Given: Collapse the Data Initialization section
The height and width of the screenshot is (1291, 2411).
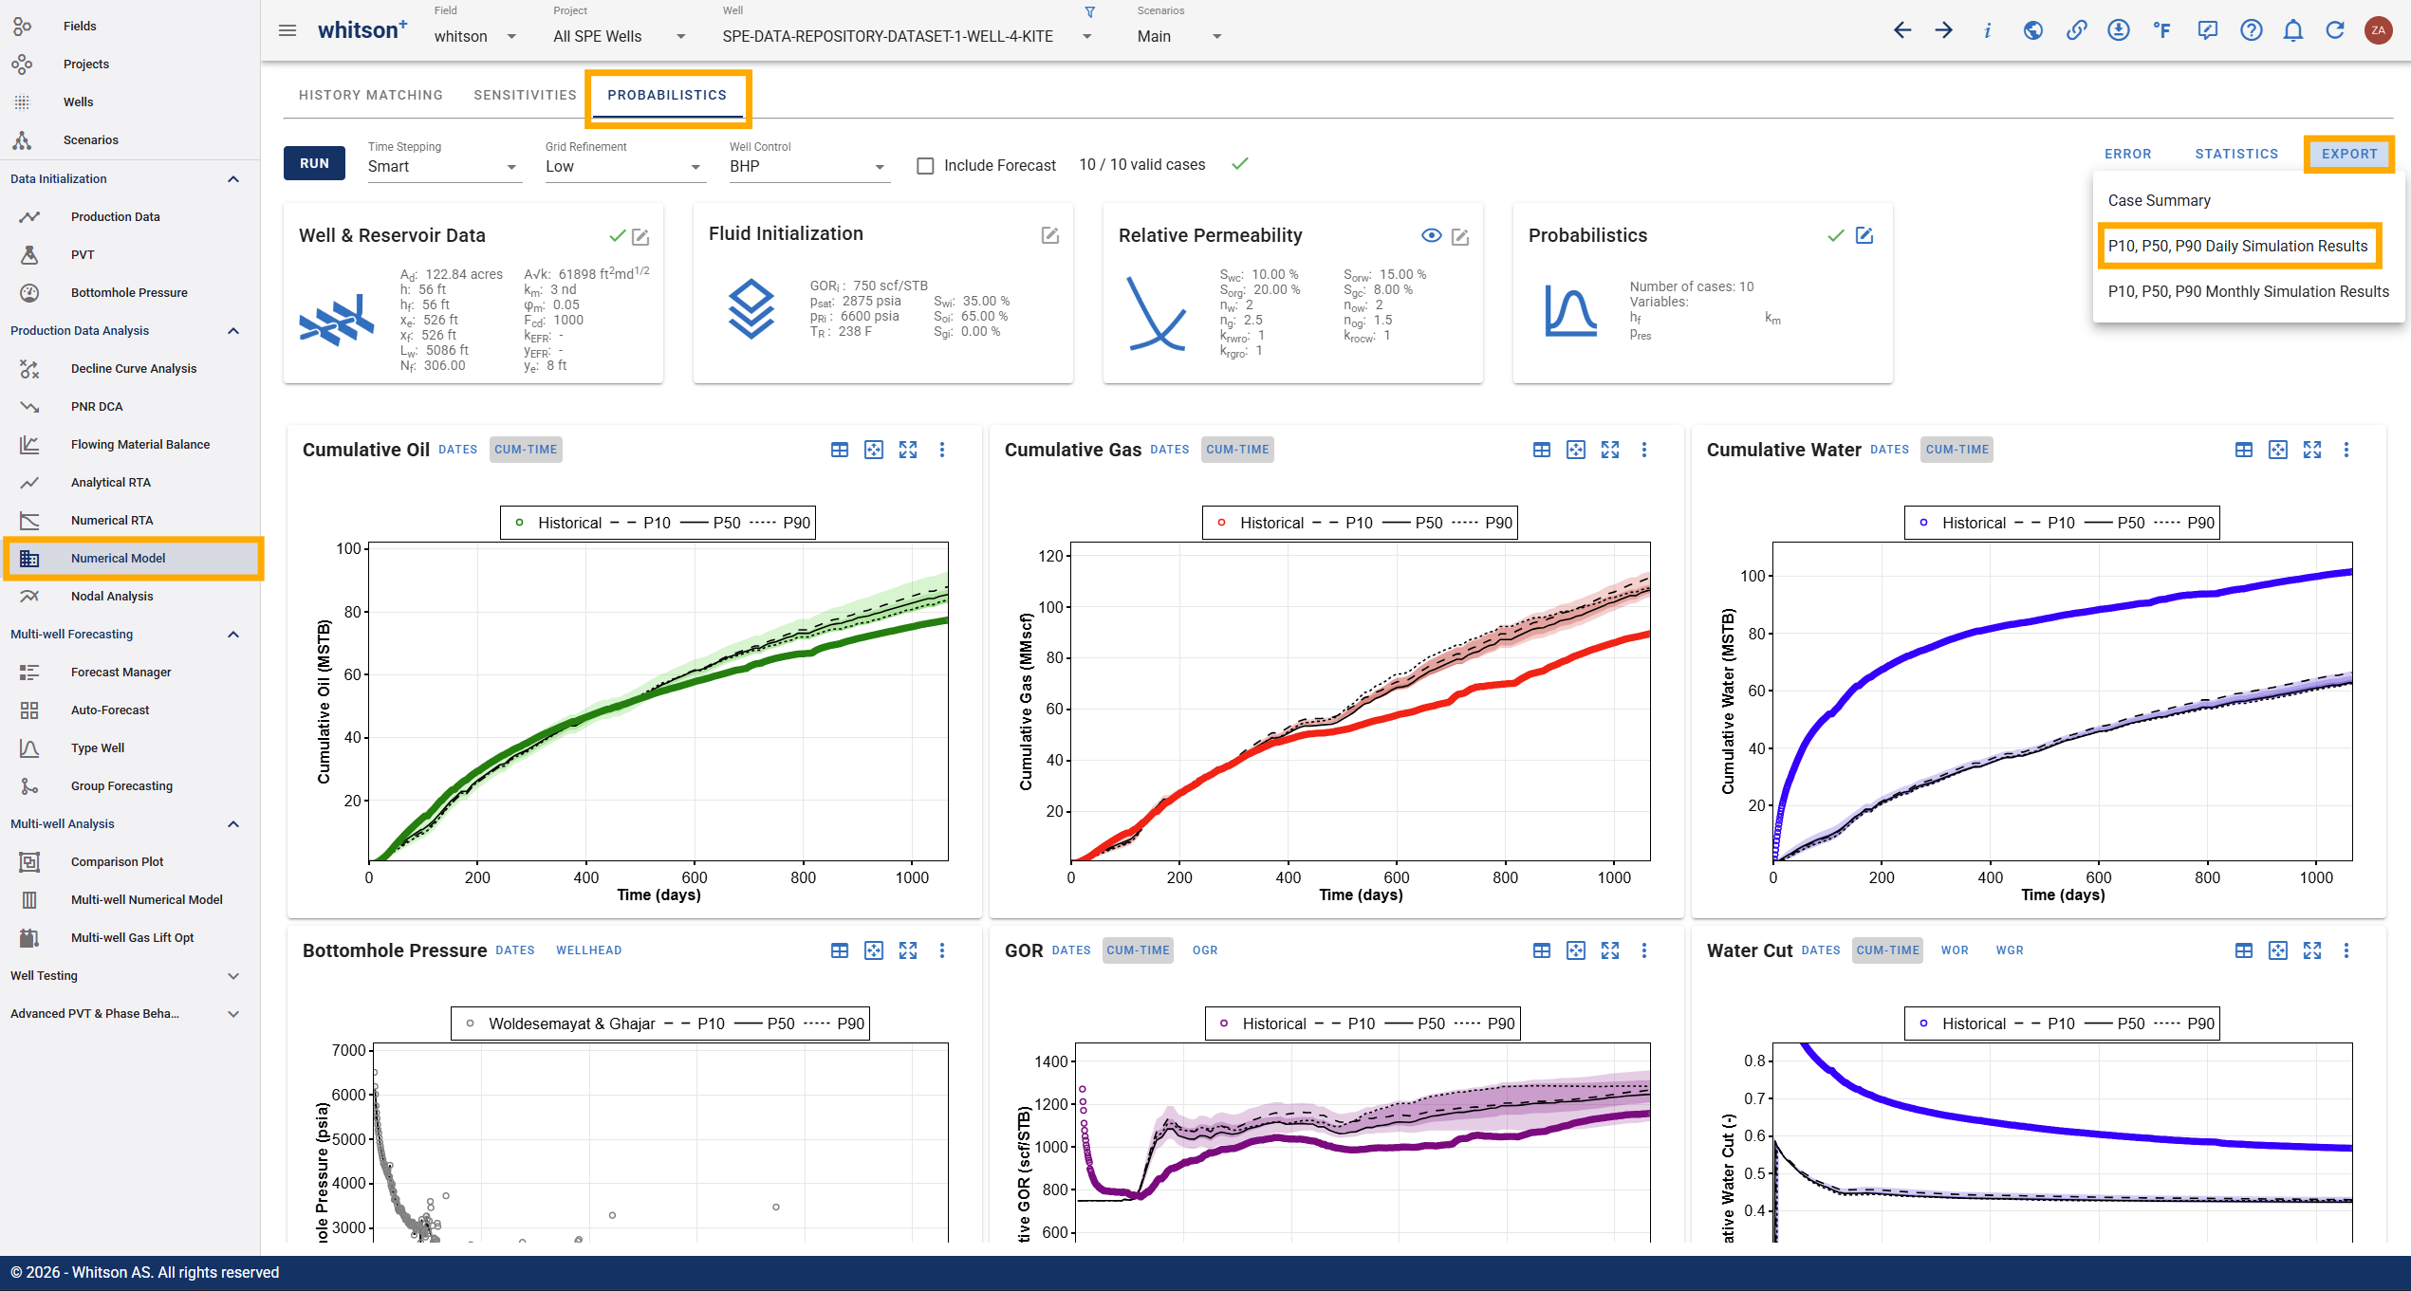Looking at the screenshot, I should 233,179.
